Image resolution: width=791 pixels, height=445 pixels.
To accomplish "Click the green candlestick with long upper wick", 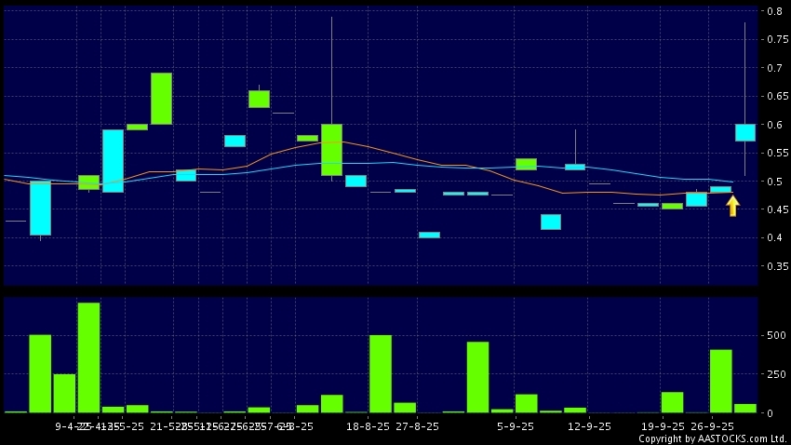I will [x=331, y=149].
